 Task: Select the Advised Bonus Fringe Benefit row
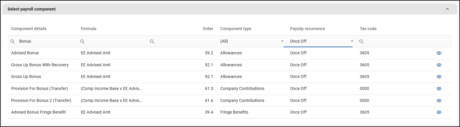tap(38, 112)
